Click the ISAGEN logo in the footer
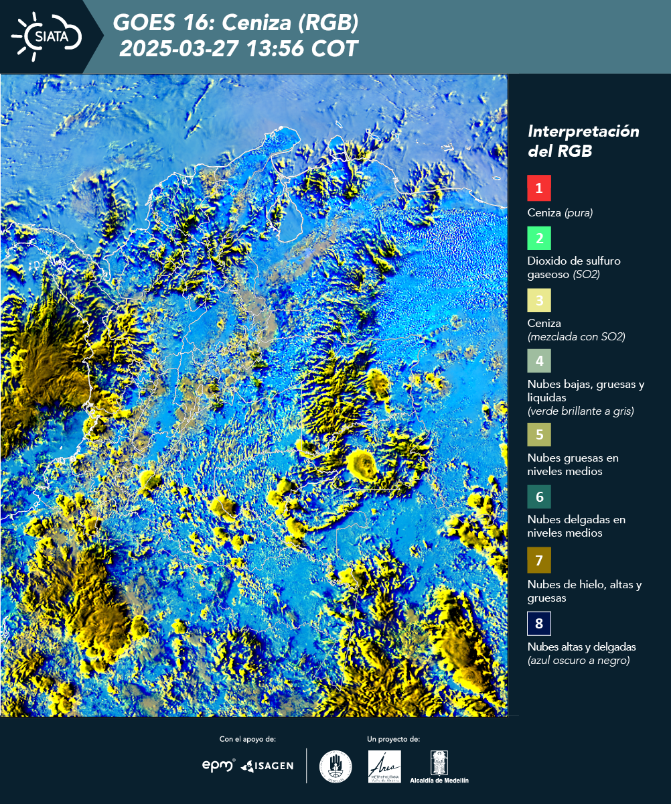This screenshot has width=671, height=804. (x=267, y=766)
